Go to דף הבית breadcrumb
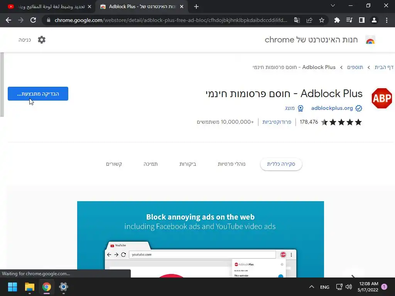Screen dimensions: 395x296 click(384, 67)
